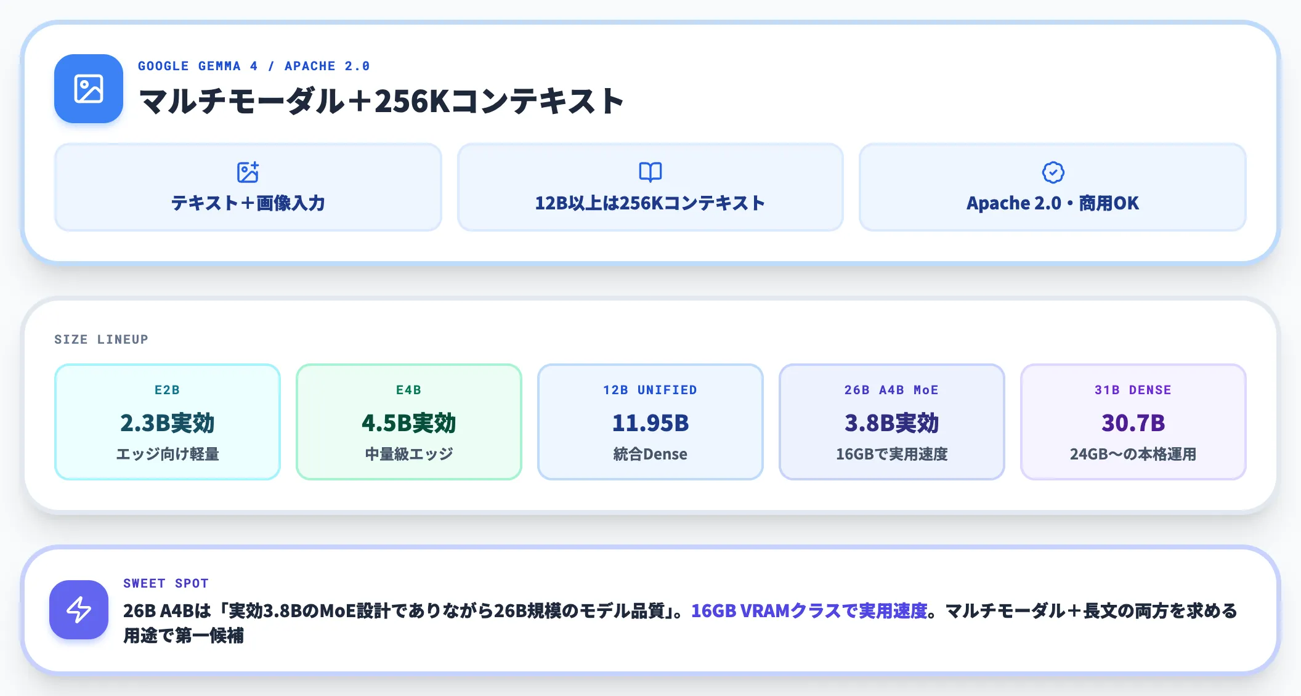The width and height of the screenshot is (1301, 696).
Task: Click the image-plus icon above テキスト+画像入力
Action: pos(248,172)
